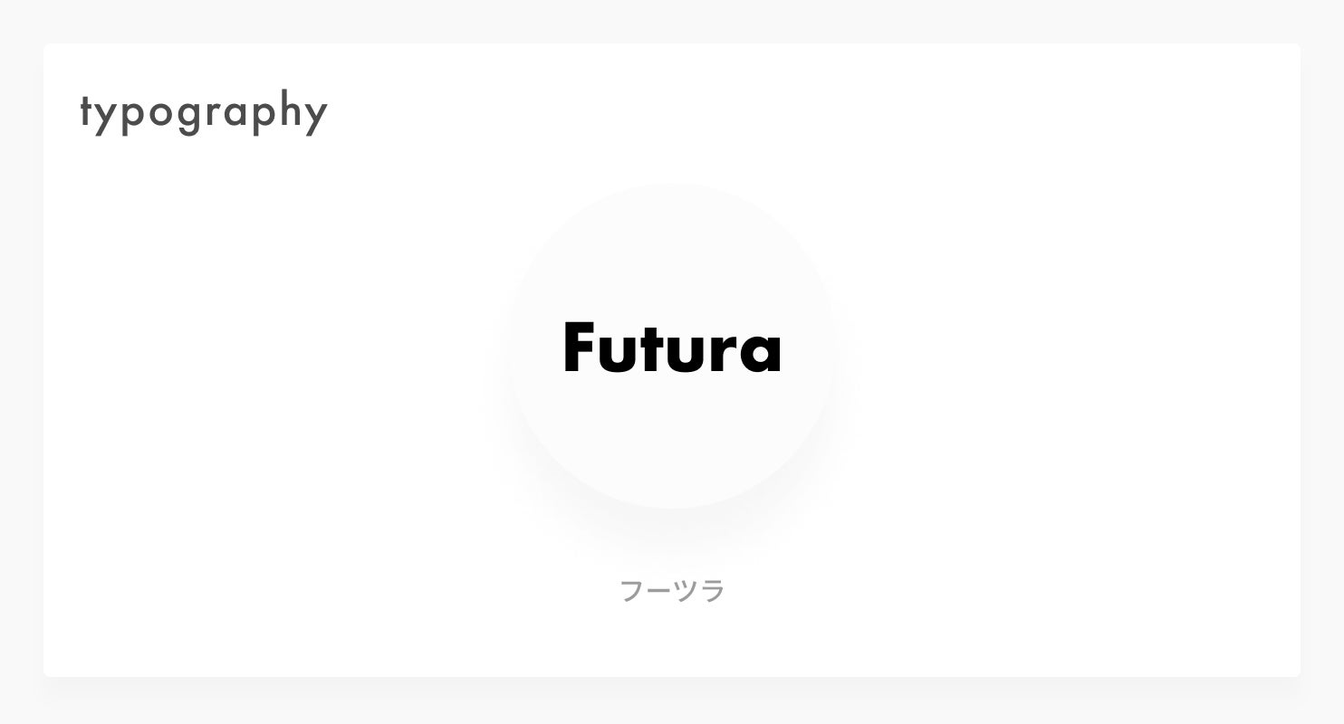This screenshot has height=724, width=1344.
Task: Click the letter "r" in Futura
Action: (x=723, y=353)
